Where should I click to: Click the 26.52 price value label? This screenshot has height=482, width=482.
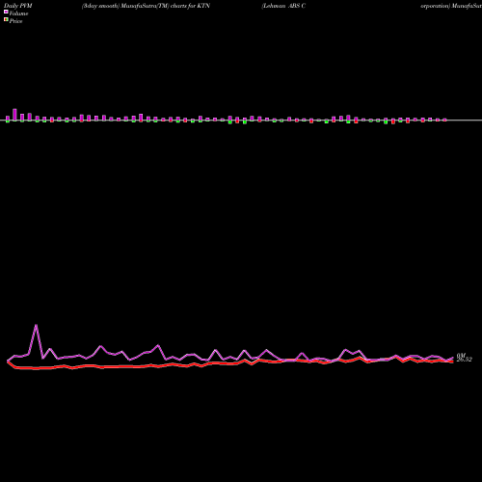tap(465, 360)
